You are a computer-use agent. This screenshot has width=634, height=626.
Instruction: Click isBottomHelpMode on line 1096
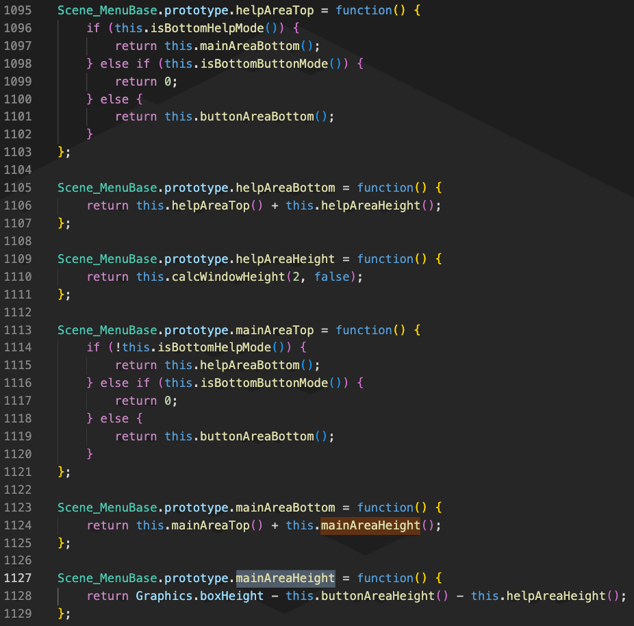point(207,28)
